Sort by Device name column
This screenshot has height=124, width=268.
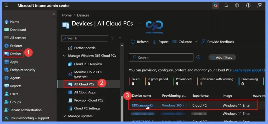(x=141, y=96)
